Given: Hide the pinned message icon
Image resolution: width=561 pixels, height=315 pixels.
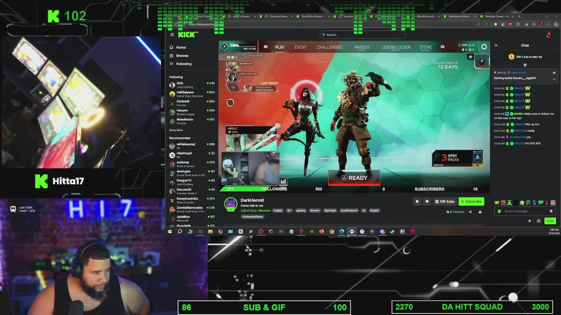Looking at the screenshot, I should 554,73.
